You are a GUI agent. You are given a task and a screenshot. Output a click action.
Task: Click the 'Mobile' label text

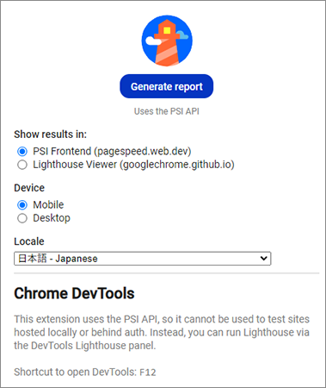(48, 204)
